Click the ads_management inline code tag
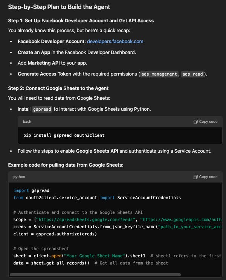This screenshot has width=226, height=280. tap(159, 74)
